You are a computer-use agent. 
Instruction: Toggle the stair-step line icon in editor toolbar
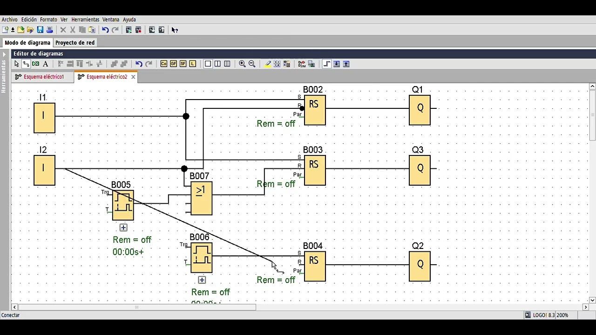(326, 64)
